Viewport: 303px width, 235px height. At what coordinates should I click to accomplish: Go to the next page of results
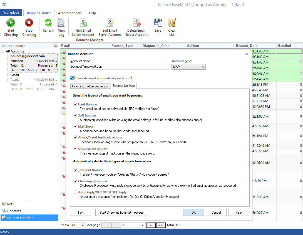[151, 225]
